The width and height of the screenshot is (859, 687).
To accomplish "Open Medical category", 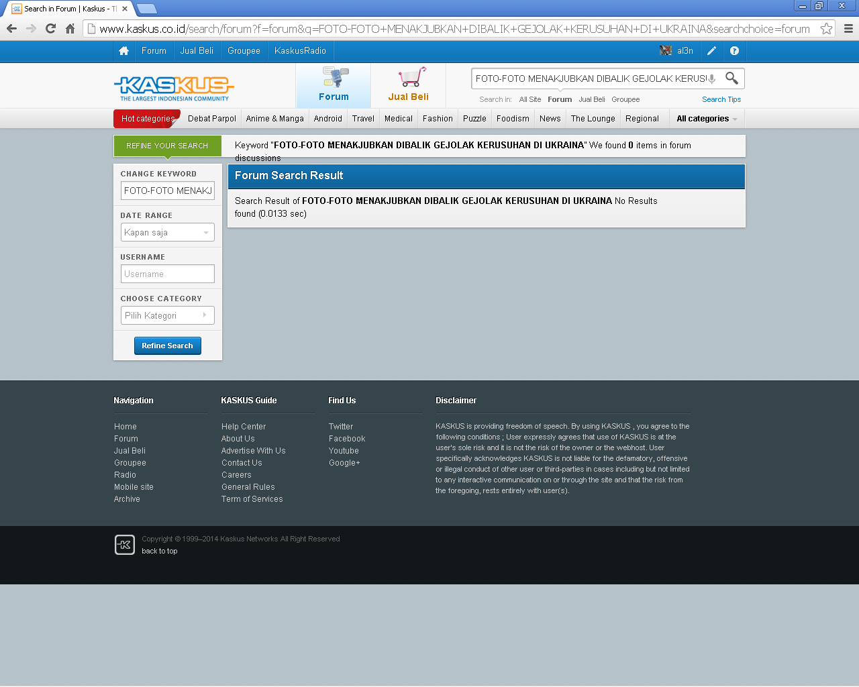I will [x=399, y=119].
